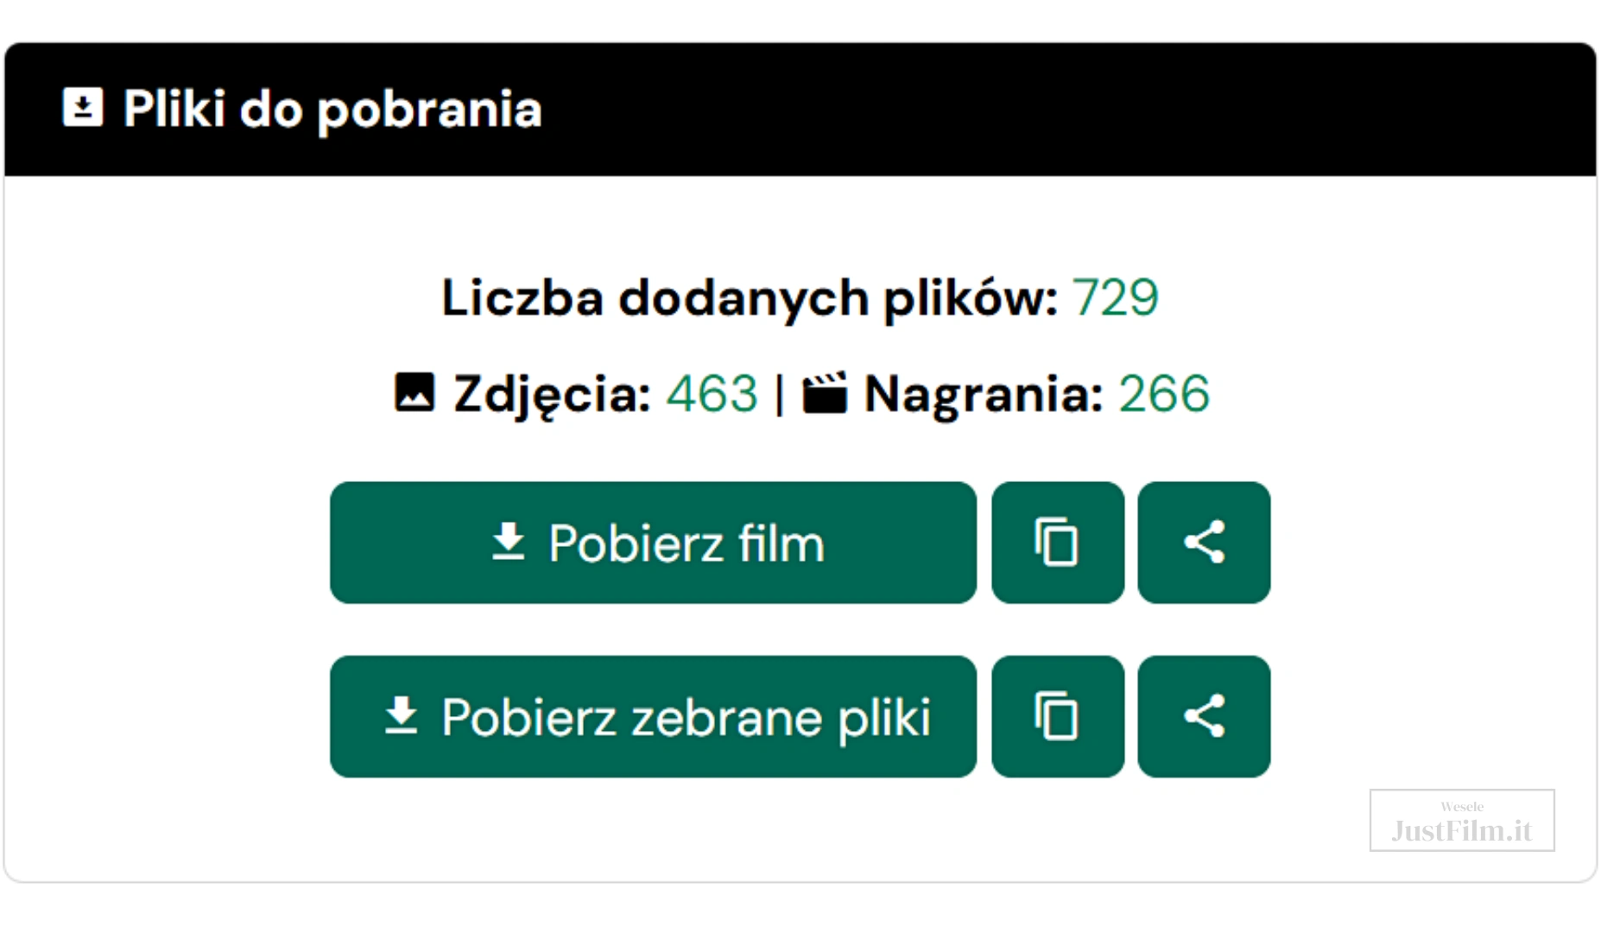The width and height of the screenshot is (1601, 933).
Task: Click the photos count 463
Action: 712,394
